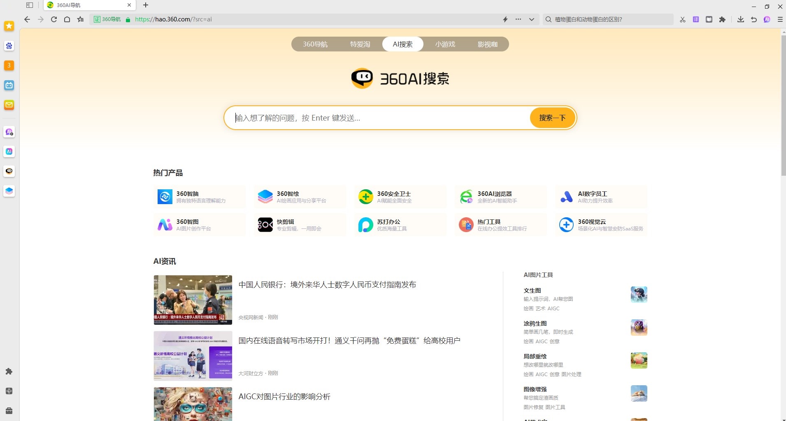
Task: Open the downloads manager icon
Action: [x=740, y=19]
